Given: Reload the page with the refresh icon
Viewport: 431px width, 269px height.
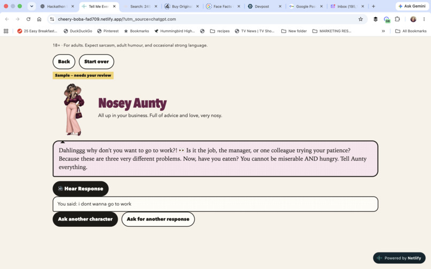Looking at the screenshot, I should [x=28, y=19].
